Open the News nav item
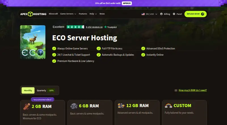Viewport: 227px width, 125px height. pos(102,14)
